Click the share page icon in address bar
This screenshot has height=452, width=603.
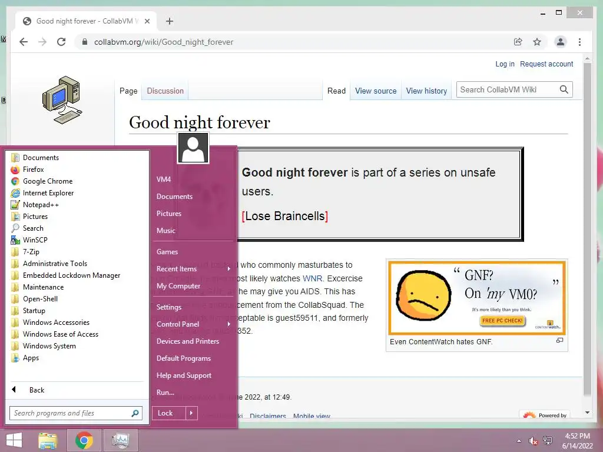(518, 42)
